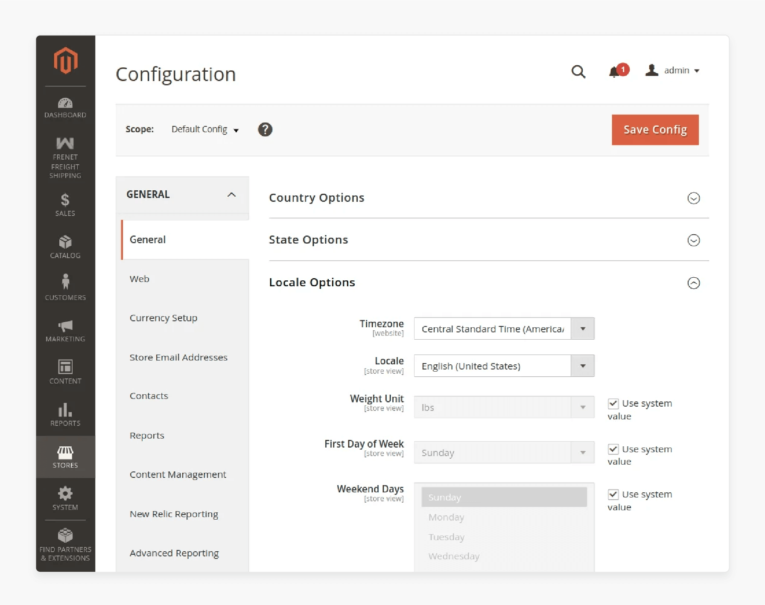Open the Sales sidebar menu

65,205
